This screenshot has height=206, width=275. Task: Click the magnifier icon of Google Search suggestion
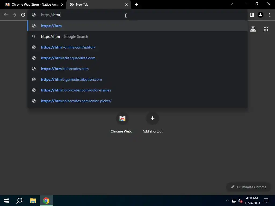click(34, 36)
